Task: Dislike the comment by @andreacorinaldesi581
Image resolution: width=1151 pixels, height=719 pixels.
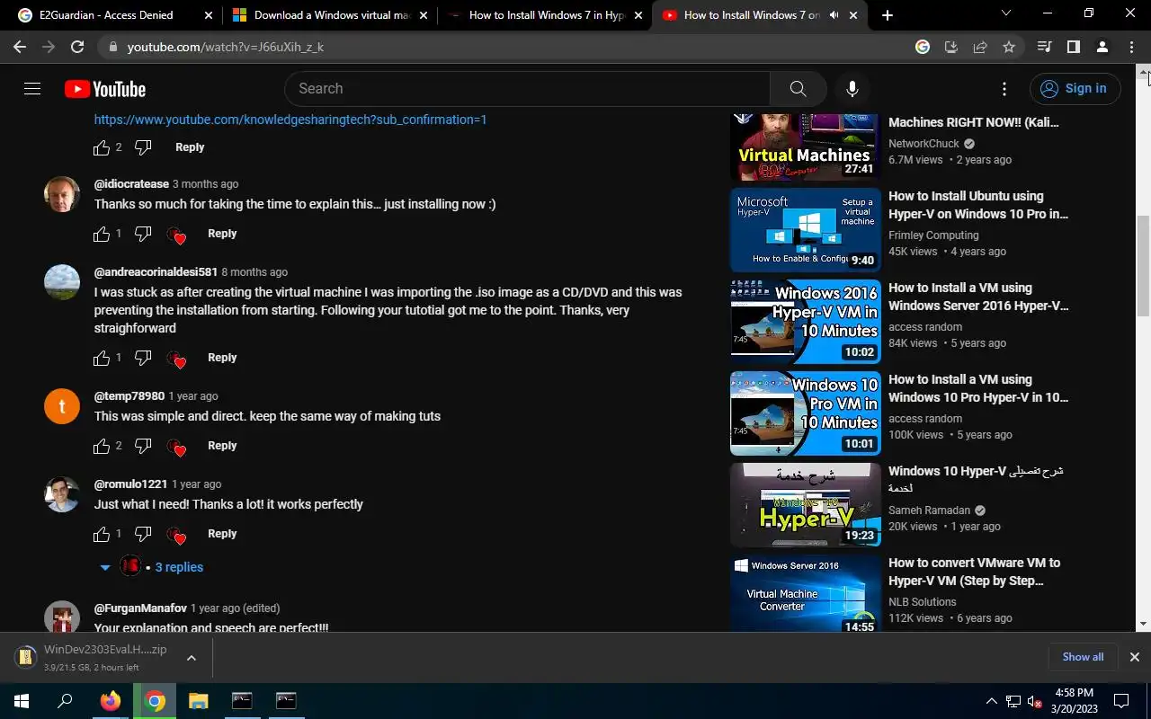Action: point(143,358)
